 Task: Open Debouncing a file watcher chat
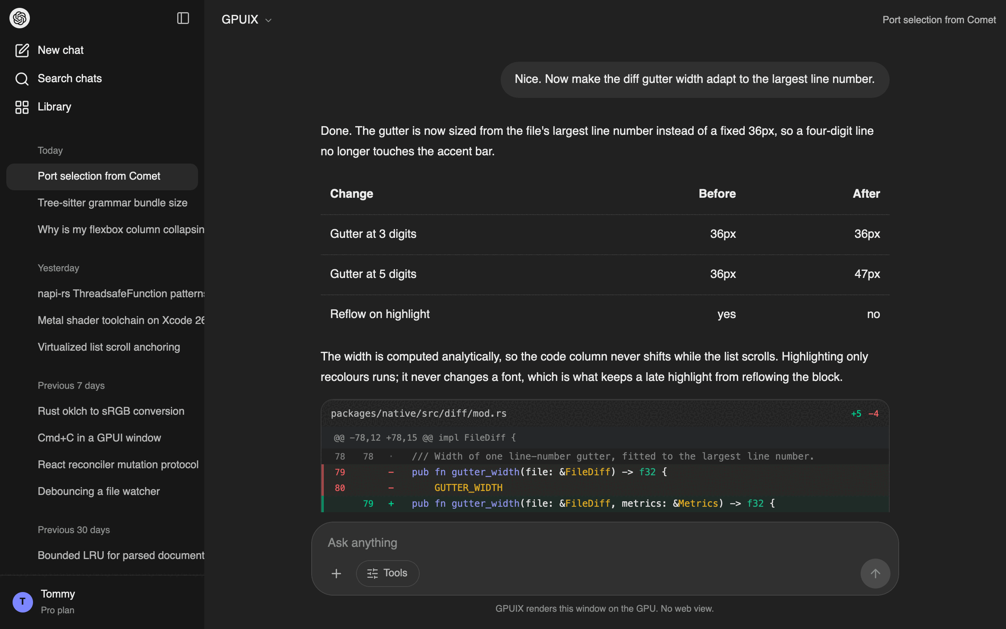click(102, 491)
